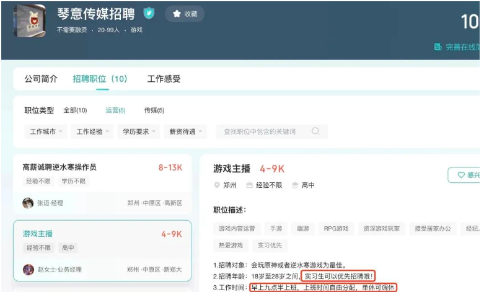Select the 运营(5) job type filter
The width and height of the screenshot is (484, 292).
115,110
